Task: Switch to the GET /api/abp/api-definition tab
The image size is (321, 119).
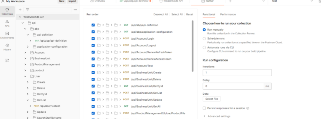Action: point(135,1)
